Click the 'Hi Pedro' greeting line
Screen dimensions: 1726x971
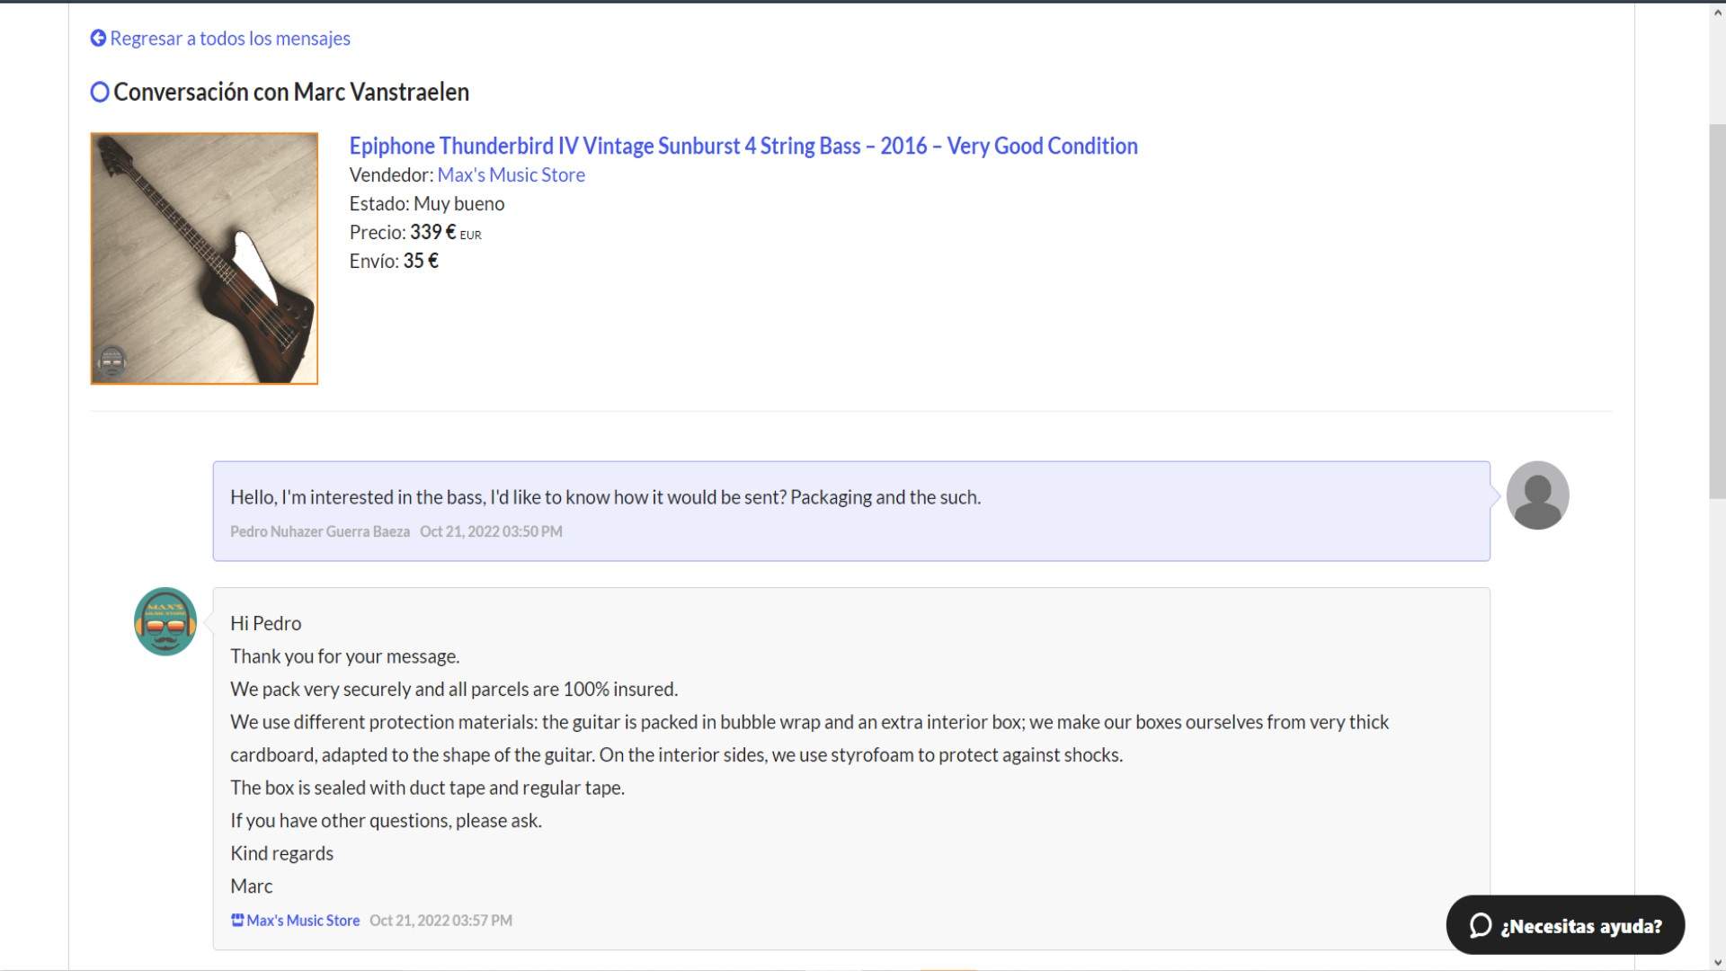coord(266,623)
